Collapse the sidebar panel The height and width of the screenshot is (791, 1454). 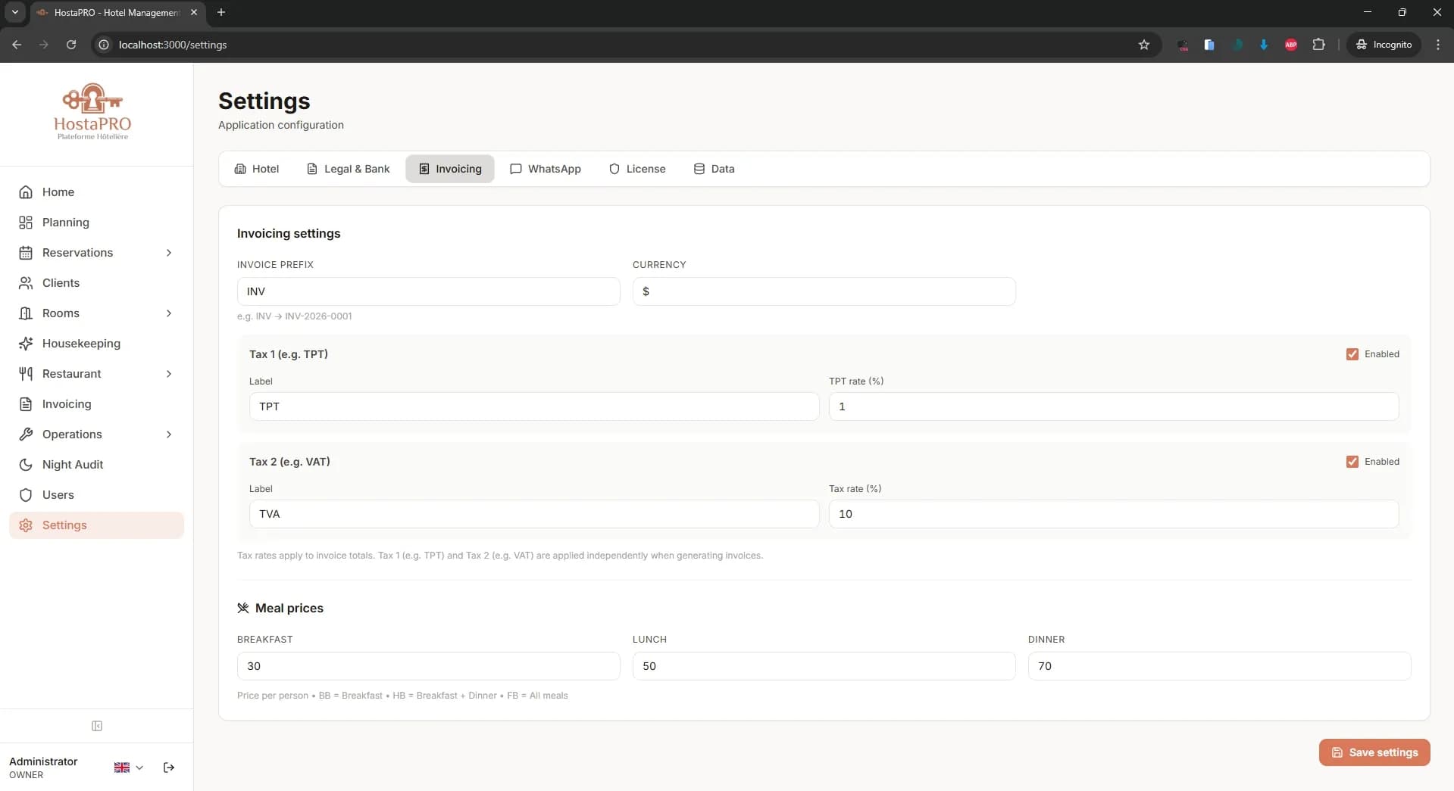(x=96, y=726)
